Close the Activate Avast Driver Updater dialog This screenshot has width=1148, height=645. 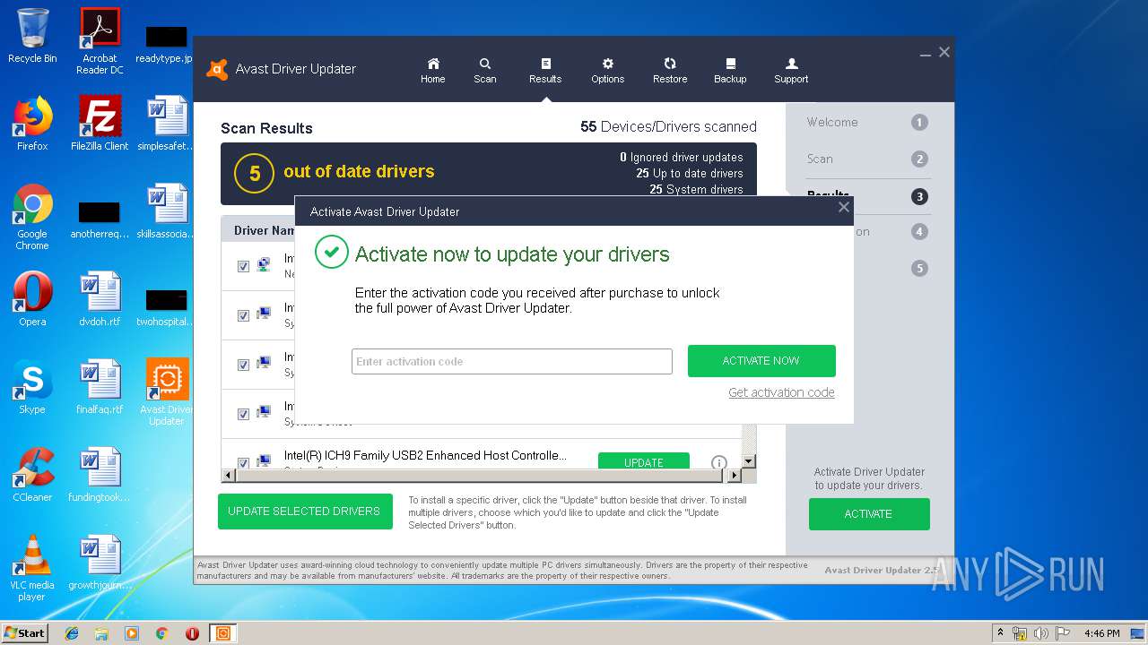(x=843, y=207)
